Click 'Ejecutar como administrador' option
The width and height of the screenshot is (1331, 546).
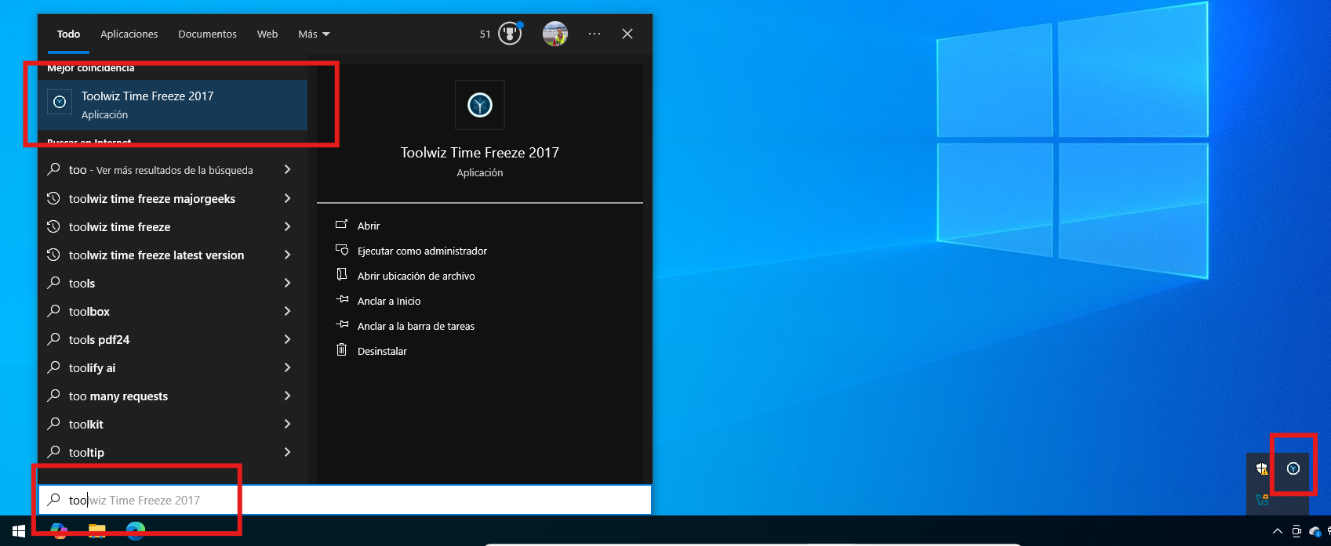(x=422, y=251)
